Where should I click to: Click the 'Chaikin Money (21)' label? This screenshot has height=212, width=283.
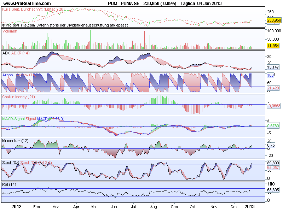tap(18, 97)
